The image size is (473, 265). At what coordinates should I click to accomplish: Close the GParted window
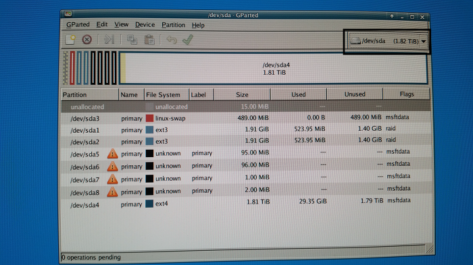click(422, 17)
